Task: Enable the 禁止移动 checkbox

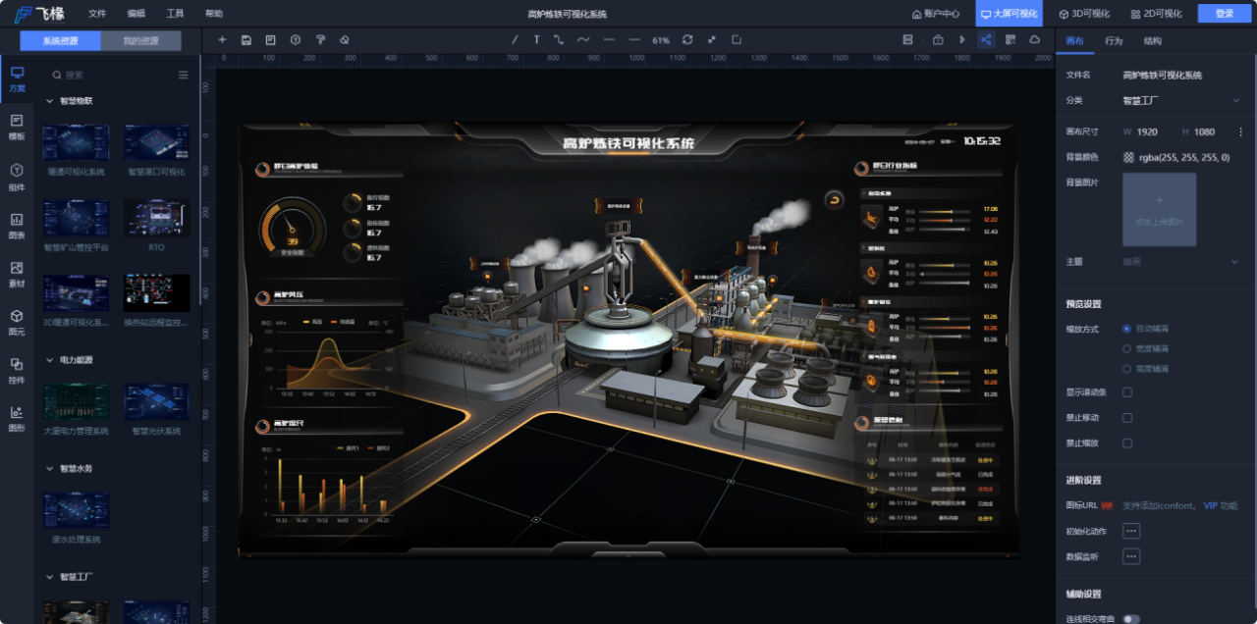Action: 1127,418
